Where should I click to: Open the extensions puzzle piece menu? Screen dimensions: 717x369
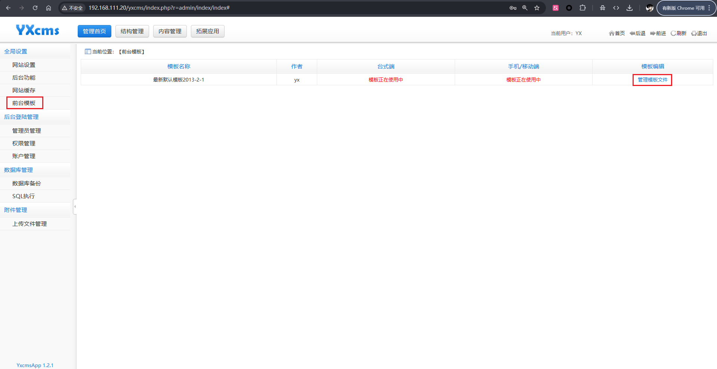point(582,8)
